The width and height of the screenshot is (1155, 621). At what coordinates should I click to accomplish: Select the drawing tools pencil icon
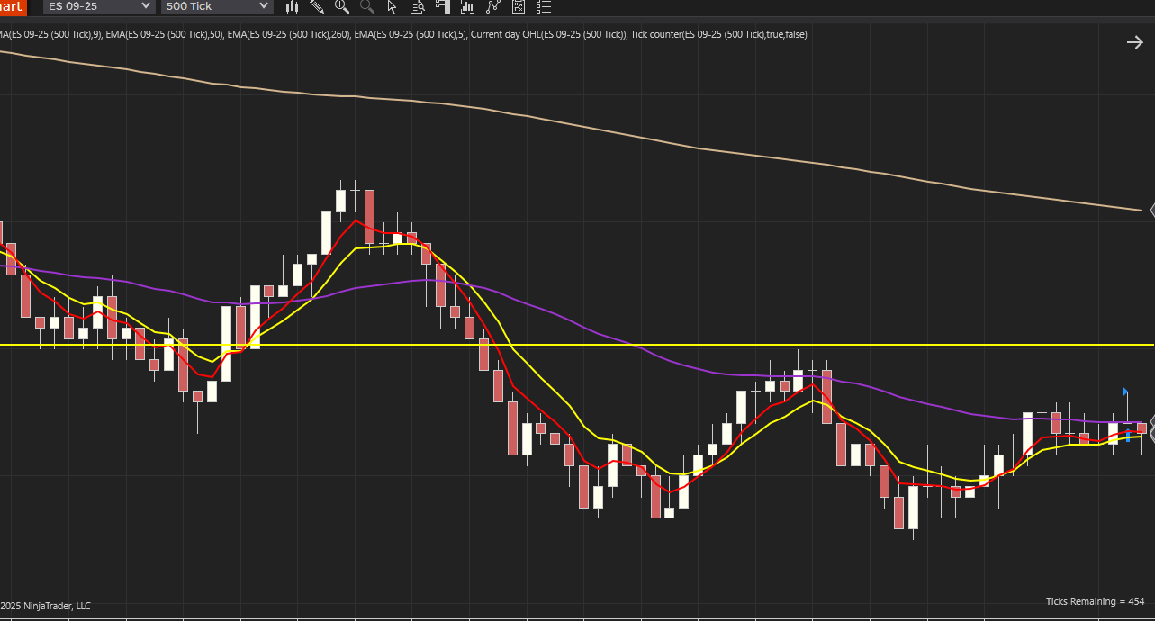coord(317,6)
